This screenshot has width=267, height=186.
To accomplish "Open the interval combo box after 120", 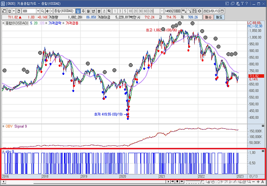I will (159, 11).
